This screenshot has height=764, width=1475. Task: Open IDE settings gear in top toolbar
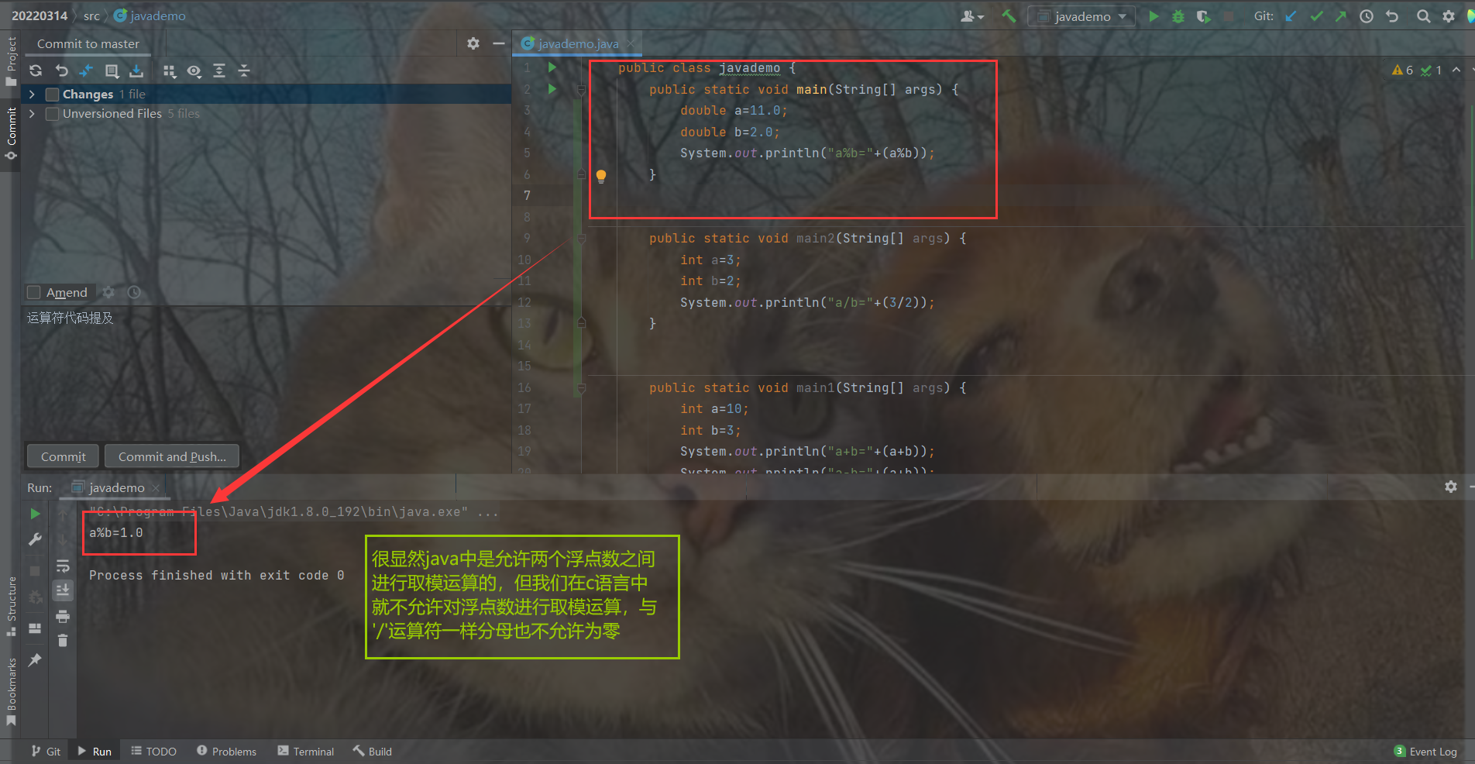1449,16
